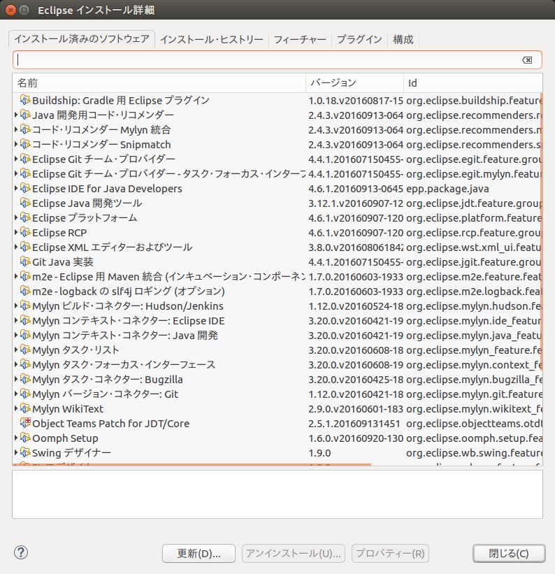Click the Mylyn WikiText feature icon
This screenshot has width=555, height=574.
(x=25, y=408)
